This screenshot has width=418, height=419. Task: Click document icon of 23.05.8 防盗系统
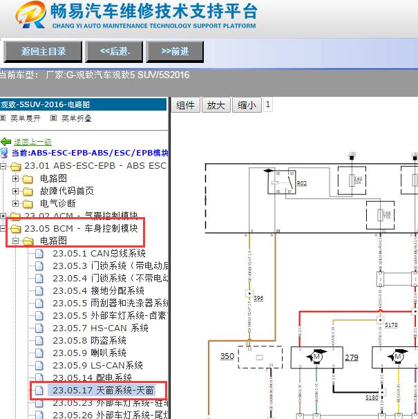[x=39, y=341]
